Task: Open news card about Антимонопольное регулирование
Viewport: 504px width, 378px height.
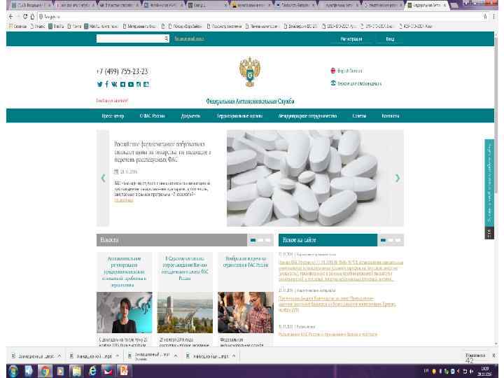Action: pyautogui.click(x=124, y=272)
